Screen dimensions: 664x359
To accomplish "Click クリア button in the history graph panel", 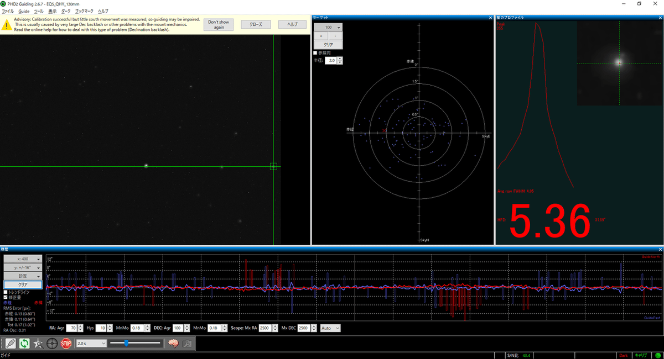I will coord(23,284).
